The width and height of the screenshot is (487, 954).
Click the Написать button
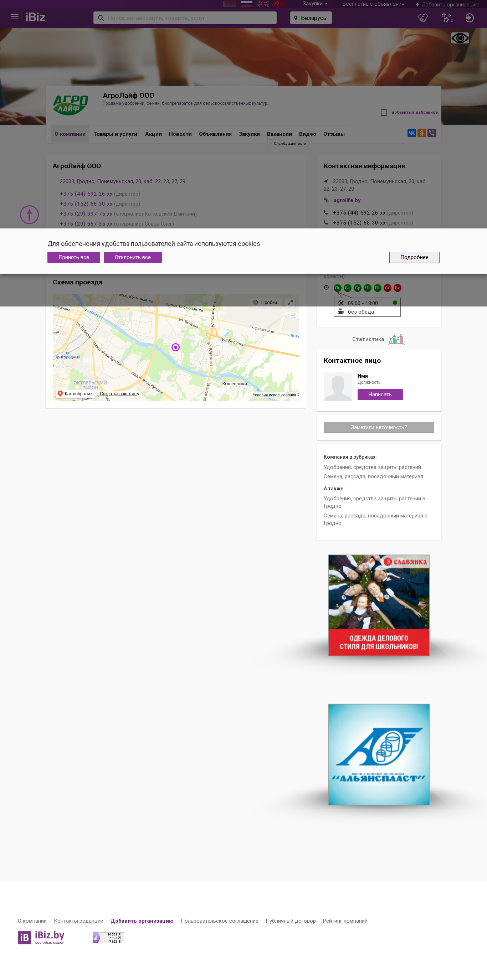click(x=380, y=395)
